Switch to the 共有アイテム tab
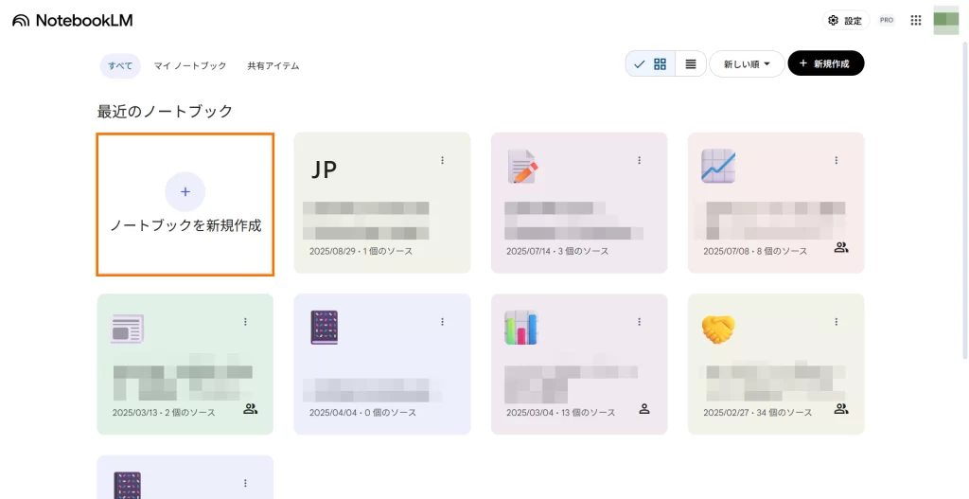969x499 pixels. click(x=273, y=65)
